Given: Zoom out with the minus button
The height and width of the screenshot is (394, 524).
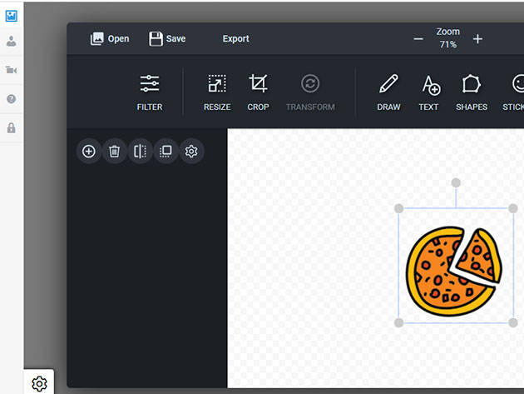Looking at the screenshot, I should [418, 39].
